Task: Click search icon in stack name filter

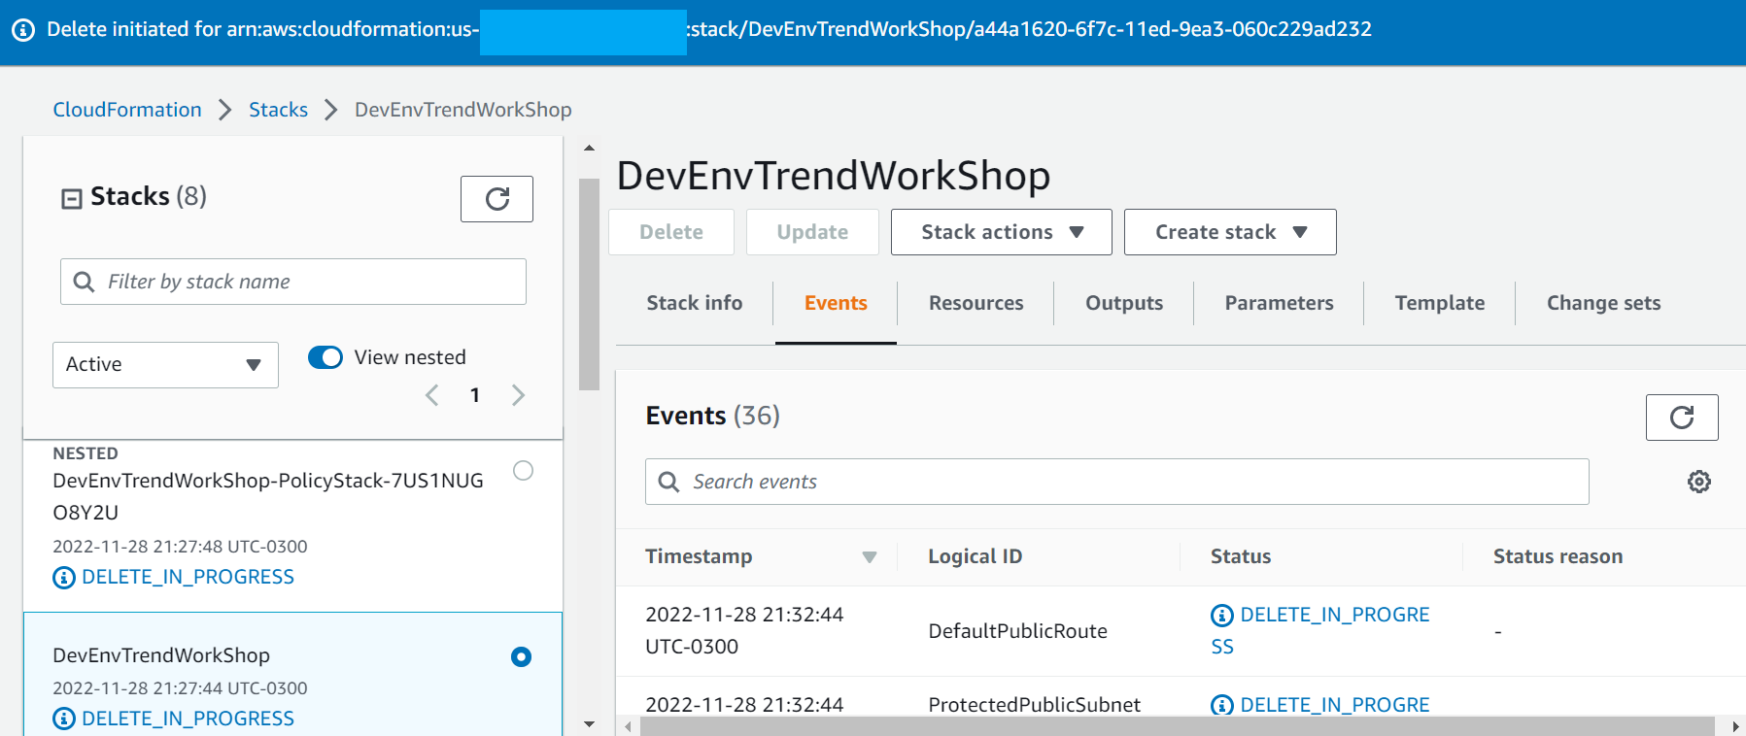Action: tap(85, 282)
